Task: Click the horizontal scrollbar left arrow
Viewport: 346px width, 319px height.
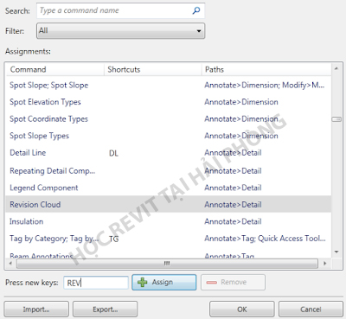Action: coord(10,263)
